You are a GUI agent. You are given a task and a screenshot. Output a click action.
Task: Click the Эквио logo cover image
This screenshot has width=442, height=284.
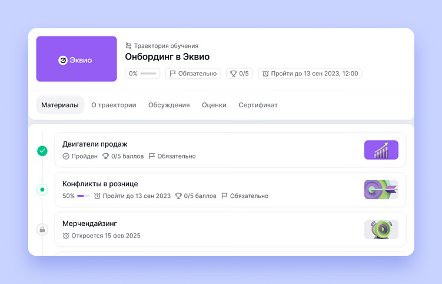(x=77, y=59)
